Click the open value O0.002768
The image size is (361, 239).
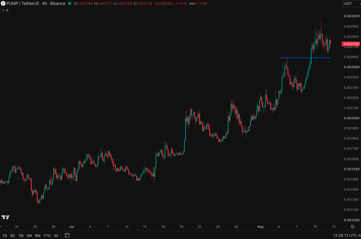tap(83, 4)
